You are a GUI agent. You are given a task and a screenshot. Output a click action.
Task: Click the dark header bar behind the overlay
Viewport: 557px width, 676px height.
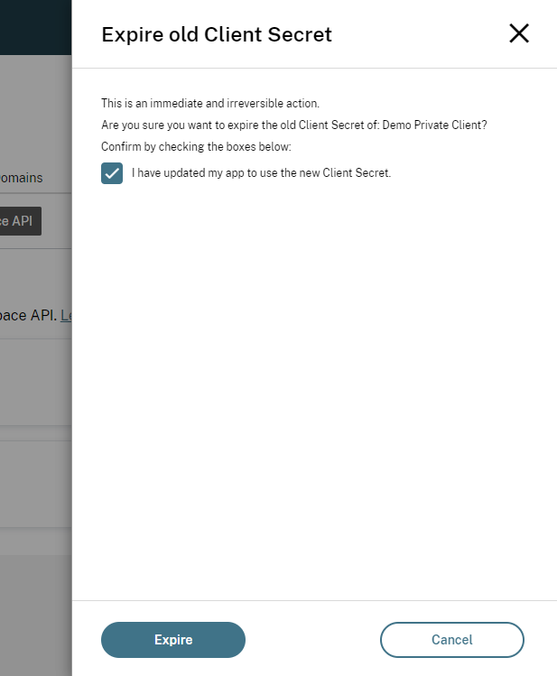click(36, 27)
